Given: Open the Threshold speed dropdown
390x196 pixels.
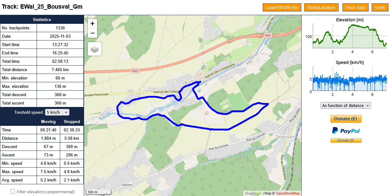Looking at the screenshot, I should 57,112.
